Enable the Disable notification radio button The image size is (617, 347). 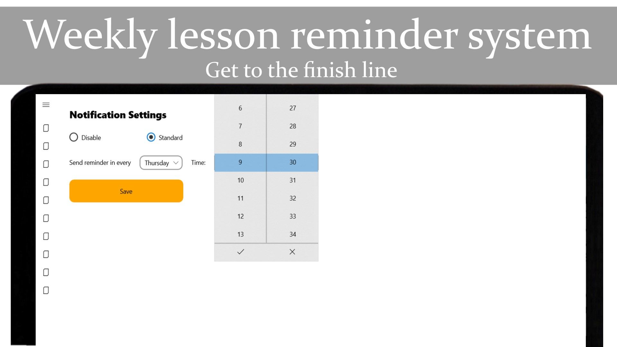[74, 137]
